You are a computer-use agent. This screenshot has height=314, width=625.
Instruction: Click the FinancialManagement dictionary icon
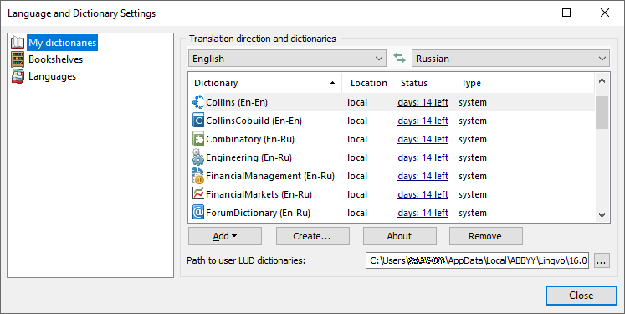coord(198,176)
